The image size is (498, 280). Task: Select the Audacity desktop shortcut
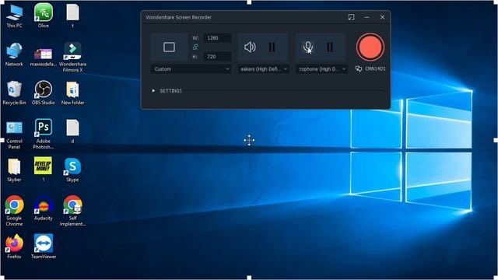pyautogui.click(x=44, y=208)
